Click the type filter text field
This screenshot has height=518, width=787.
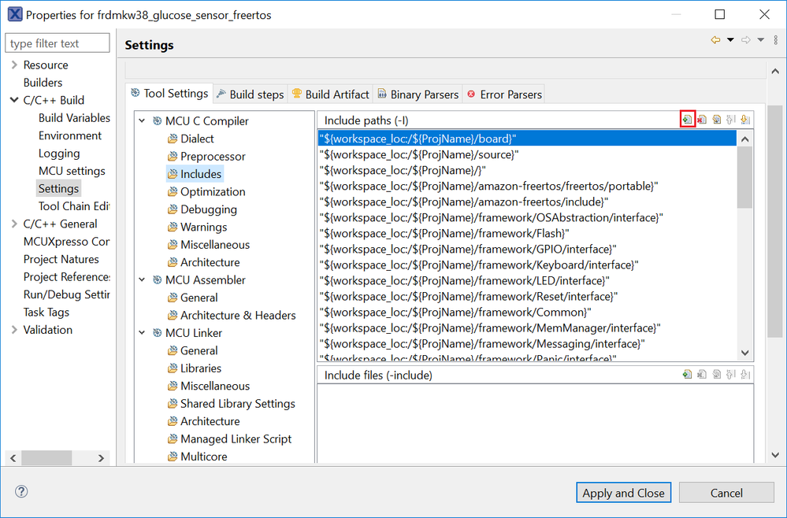click(58, 43)
